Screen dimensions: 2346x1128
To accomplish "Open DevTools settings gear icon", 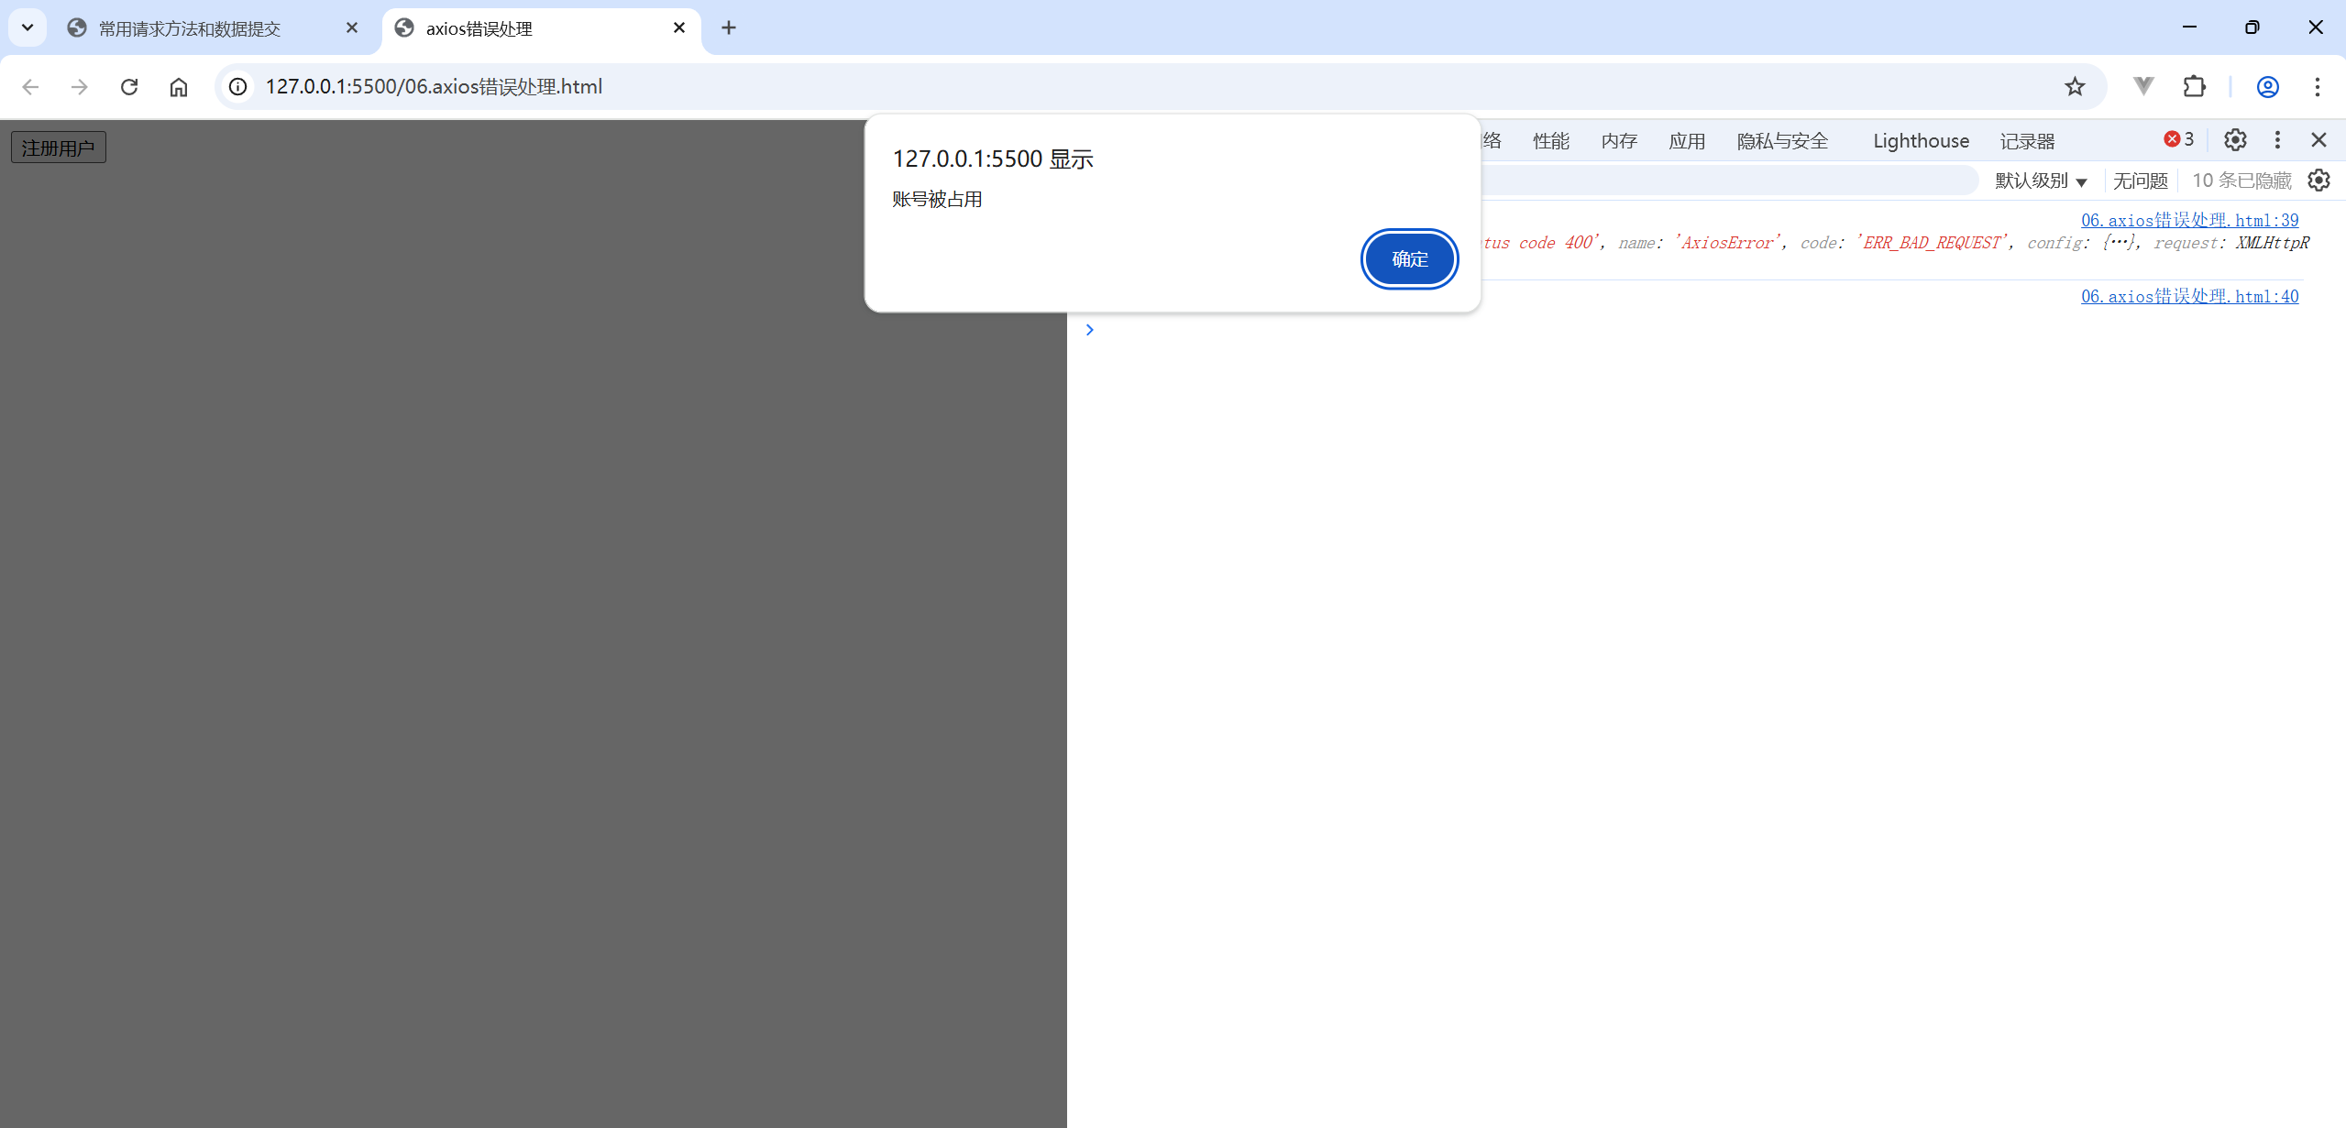I will point(2235,140).
